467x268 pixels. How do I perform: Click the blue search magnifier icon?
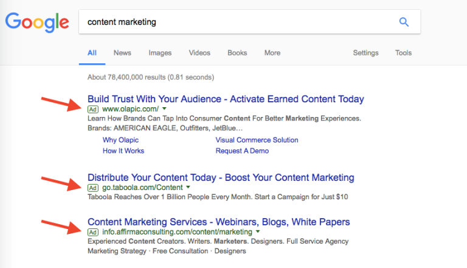pos(404,22)
